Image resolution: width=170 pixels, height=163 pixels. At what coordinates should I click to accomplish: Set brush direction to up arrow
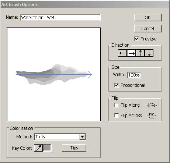pyautogui.click(x=140, y=53)
